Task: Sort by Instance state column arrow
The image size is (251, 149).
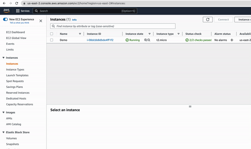Action: 149,34
